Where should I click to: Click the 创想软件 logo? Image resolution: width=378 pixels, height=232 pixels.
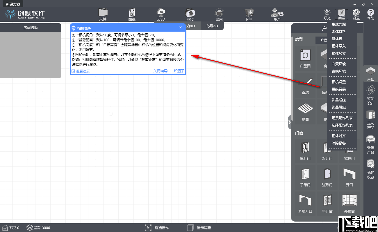click(x=25, y=14)
